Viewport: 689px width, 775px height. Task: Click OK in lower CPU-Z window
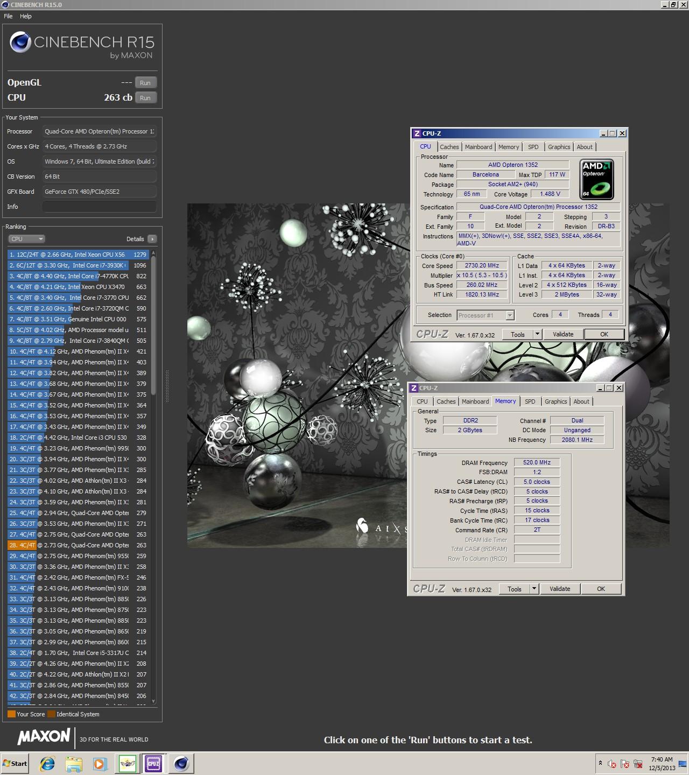click(601, 589)
